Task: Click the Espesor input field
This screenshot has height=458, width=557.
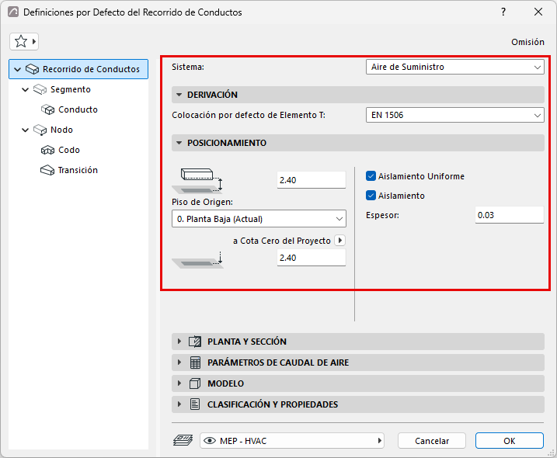Action: (x=510, y=215)
